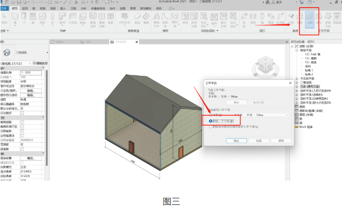Click the Print icon in quick access toolbar
342x212 pixels.
click(x=50, y=2)
